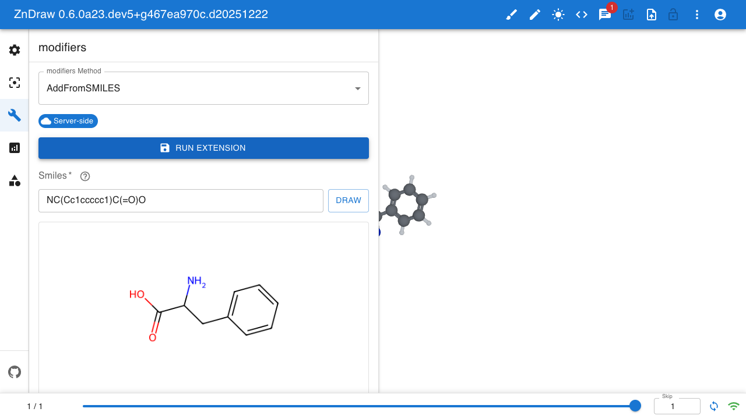Click the wifi connection status icon
The image size is (746, 419).
point(734,406)
